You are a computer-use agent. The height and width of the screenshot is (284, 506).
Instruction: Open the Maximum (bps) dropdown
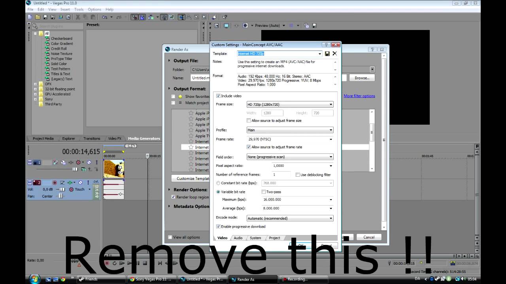[331, 200]
